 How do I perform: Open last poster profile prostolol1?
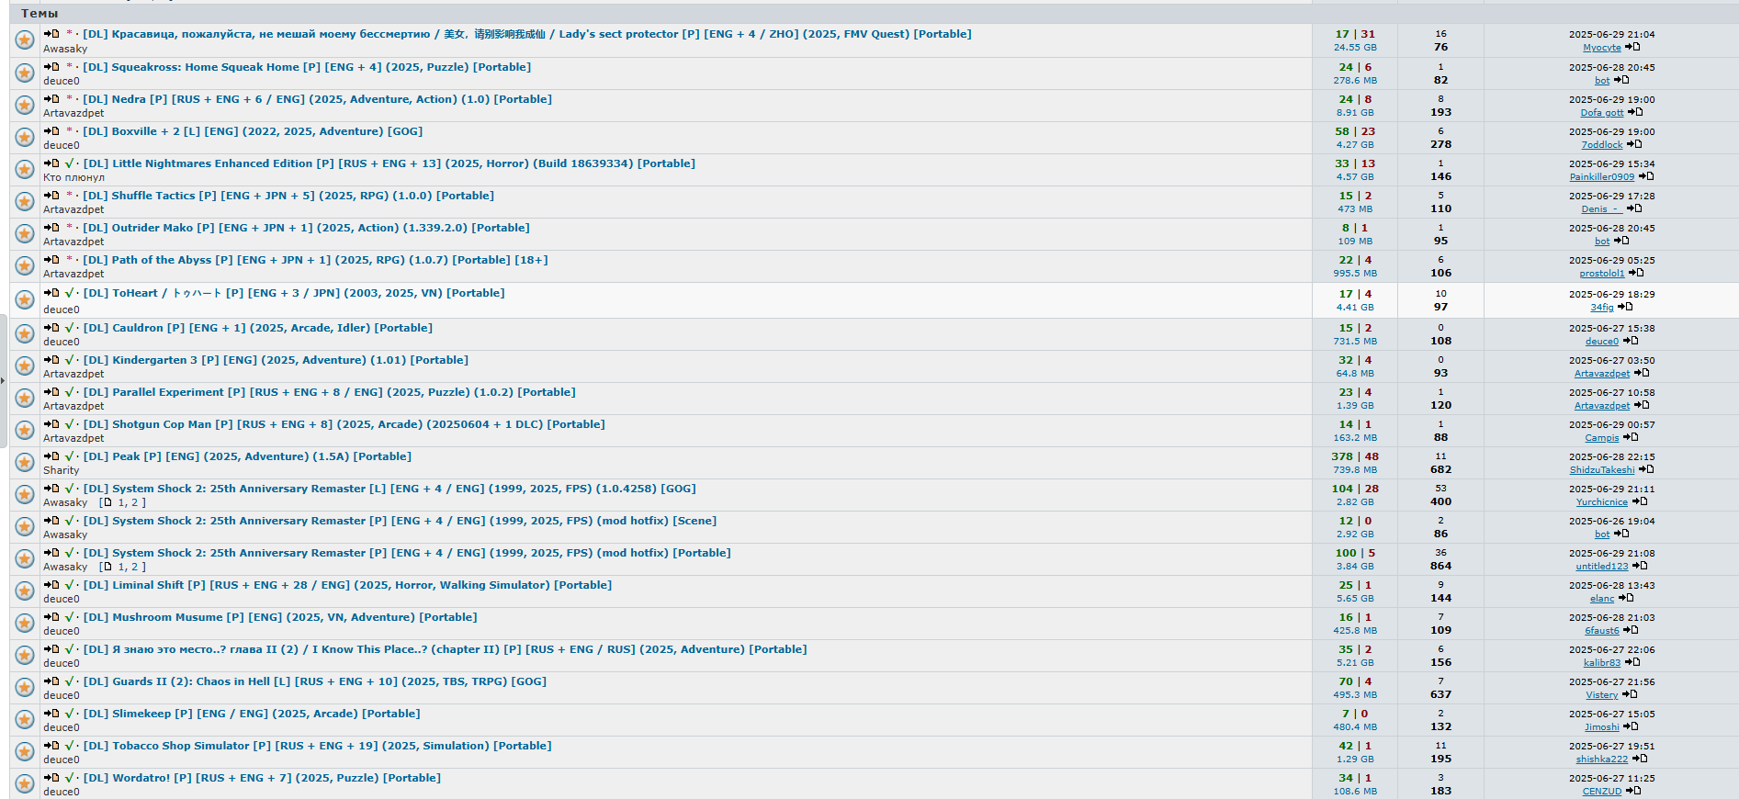1602,274
